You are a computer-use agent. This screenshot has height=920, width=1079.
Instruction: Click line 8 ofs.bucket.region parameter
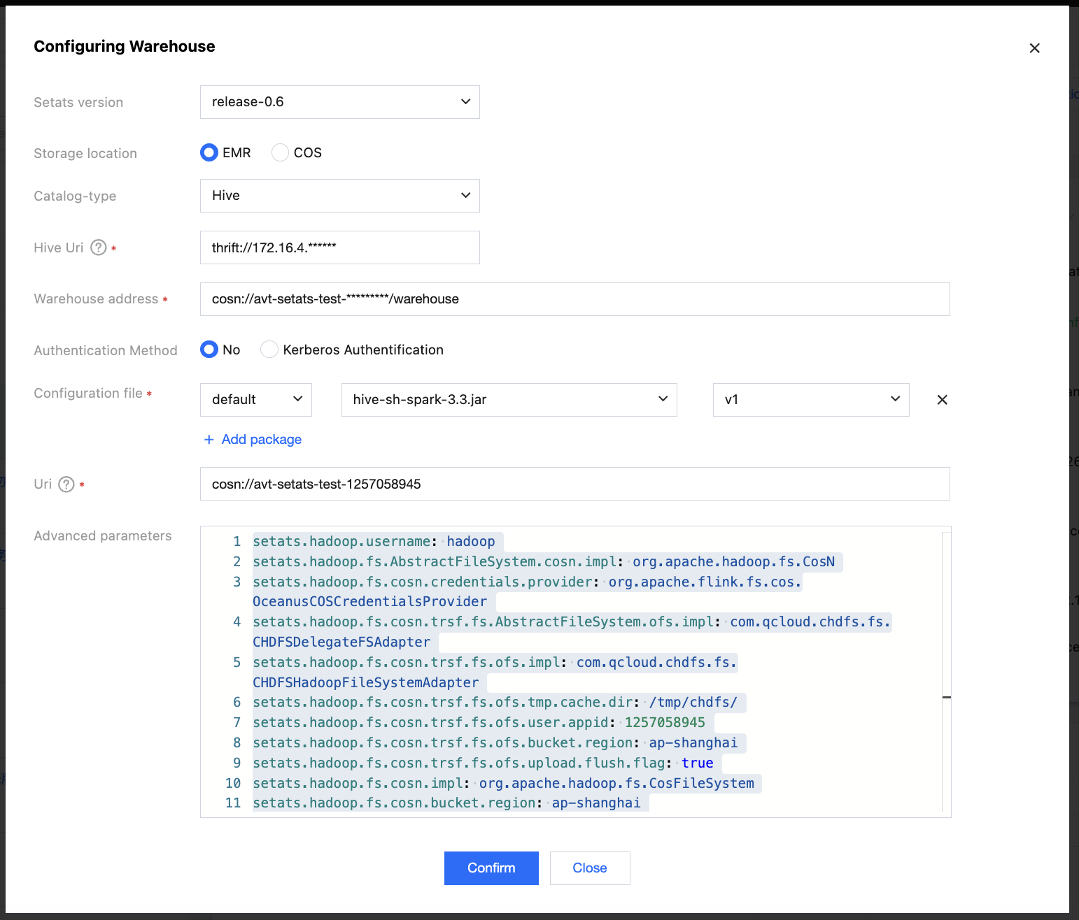pos(495,743)
